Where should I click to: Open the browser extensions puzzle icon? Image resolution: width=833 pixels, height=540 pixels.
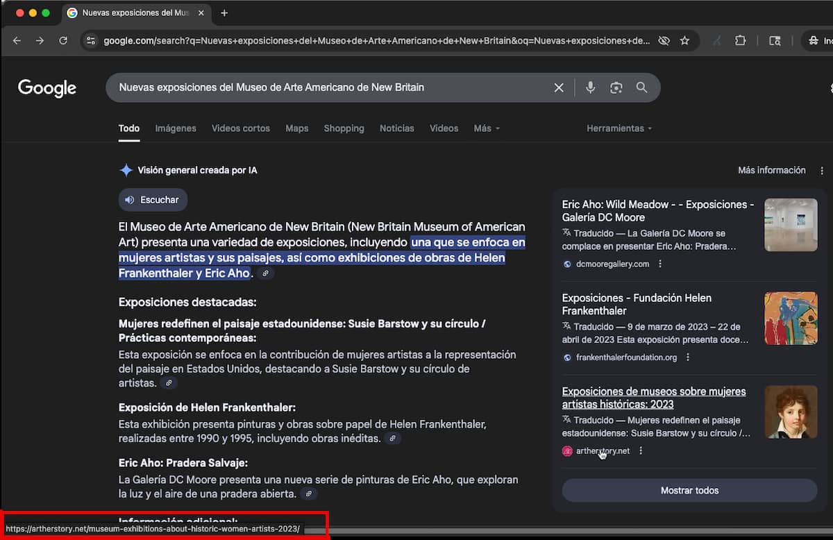pos(740,41)
